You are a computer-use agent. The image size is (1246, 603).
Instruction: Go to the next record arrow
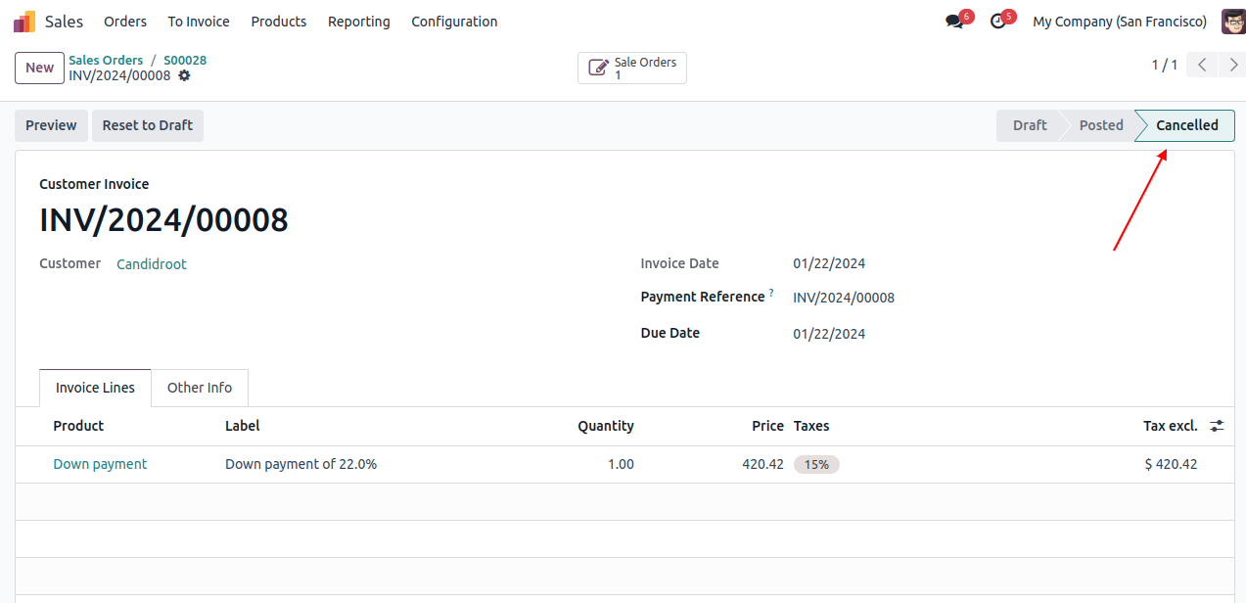click(x=1232, y=66)
